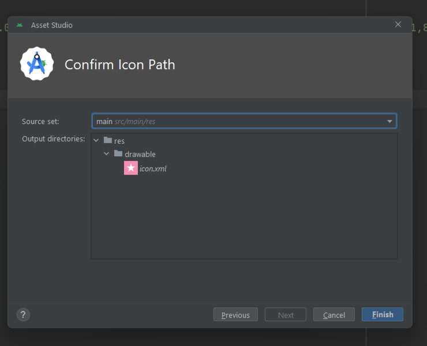Click the Android Studio compass logo
This screenshot has width=427, height=346.
pos(37,63)
